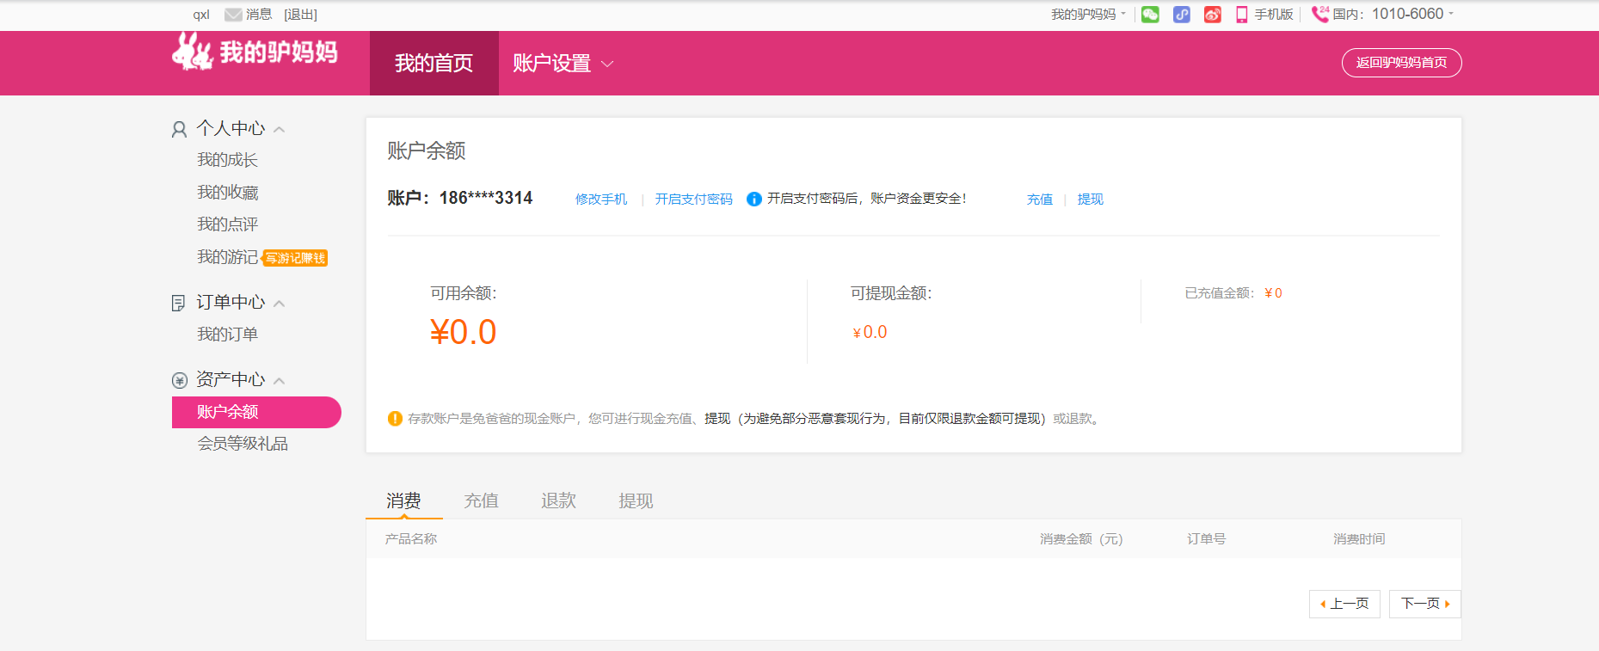Click the 下一页 pagination button

pyautogui.click(x=1425, y=604)
